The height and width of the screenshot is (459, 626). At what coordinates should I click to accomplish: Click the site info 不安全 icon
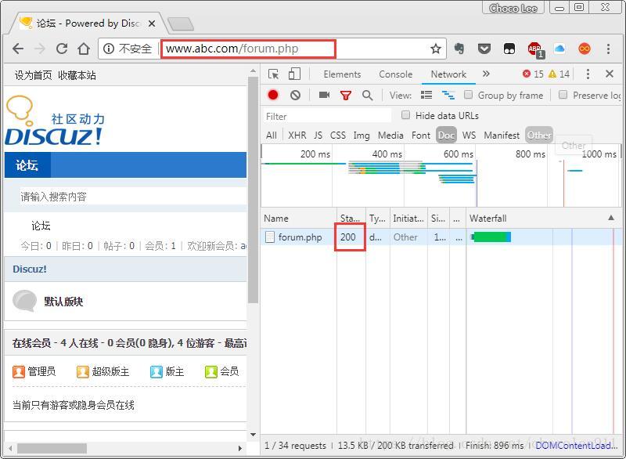109,49
